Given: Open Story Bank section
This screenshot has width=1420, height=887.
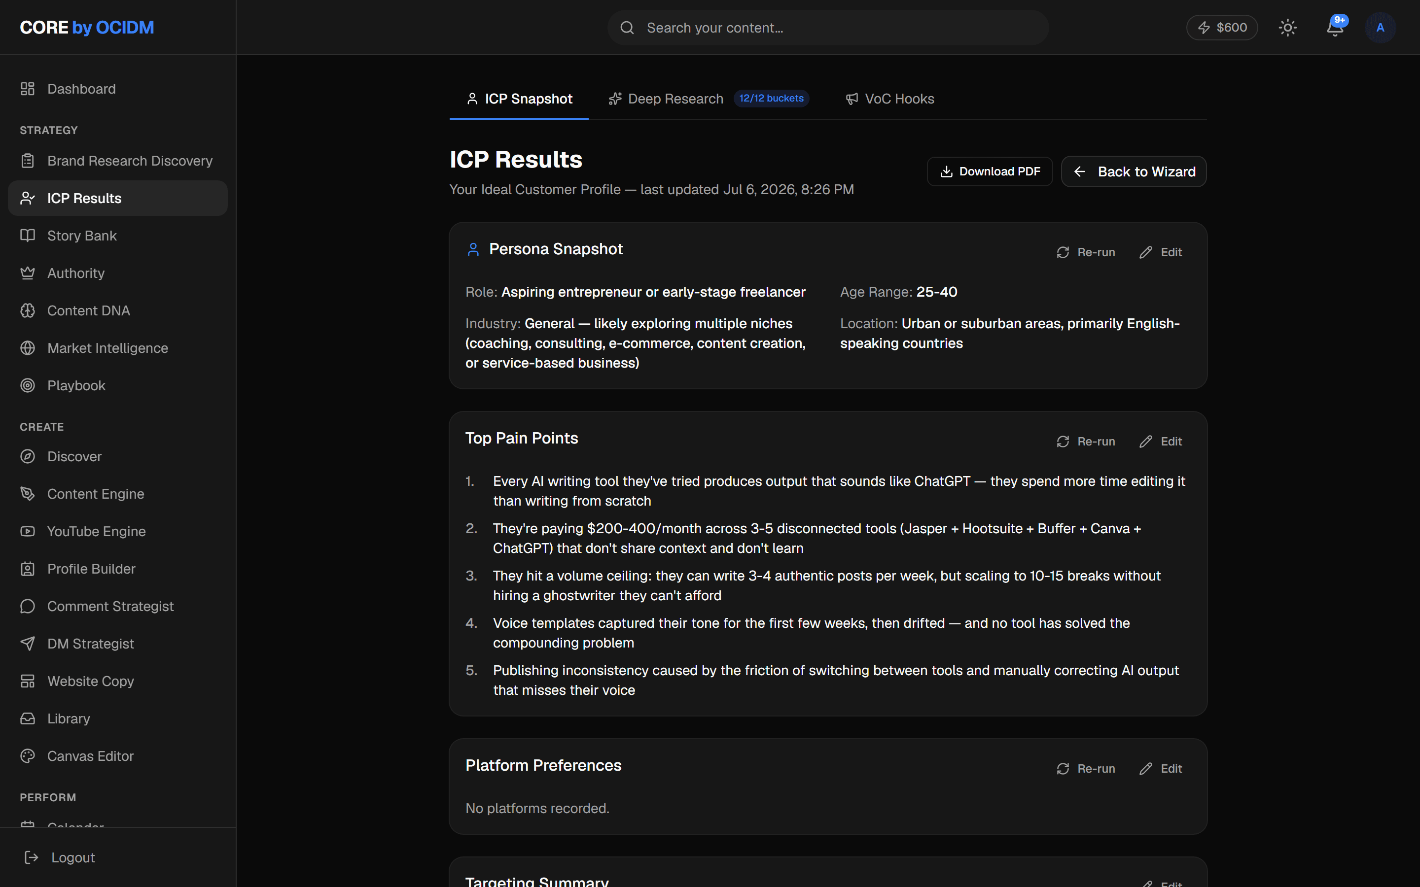Looking at the screenshot, I should coord(117,236).
